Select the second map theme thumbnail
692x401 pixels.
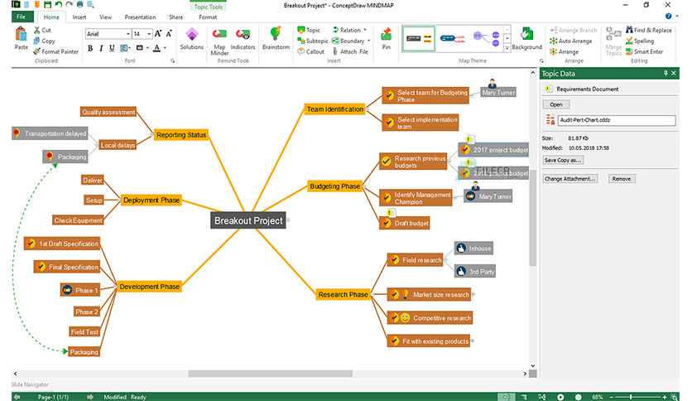452,39
